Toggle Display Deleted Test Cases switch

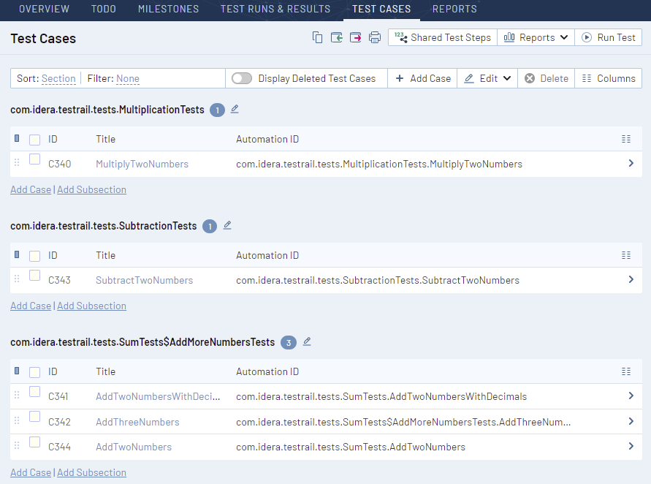[242, 78]
